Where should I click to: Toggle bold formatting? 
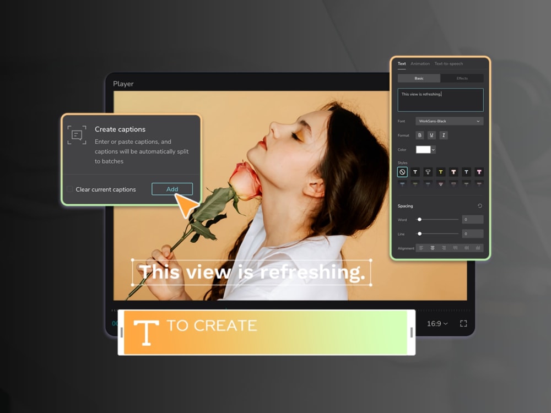tap(419, 135)
